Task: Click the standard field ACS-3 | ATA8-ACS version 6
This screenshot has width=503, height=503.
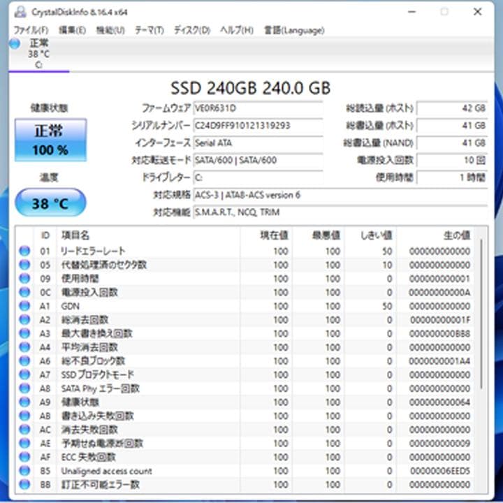Action: click(340, 195)
